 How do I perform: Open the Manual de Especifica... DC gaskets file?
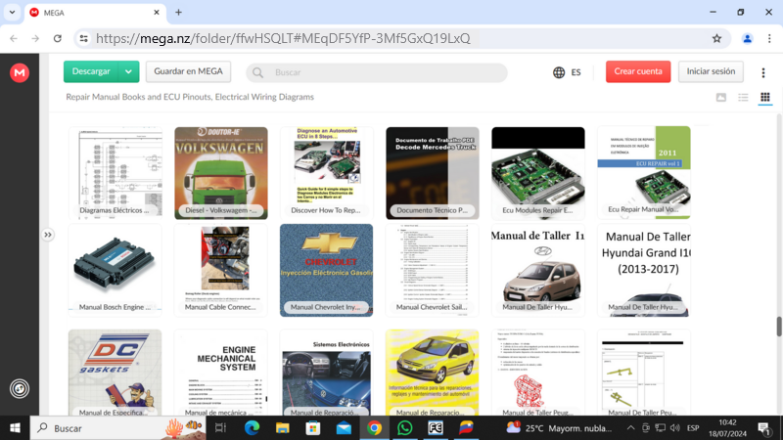tap(115, 373)
